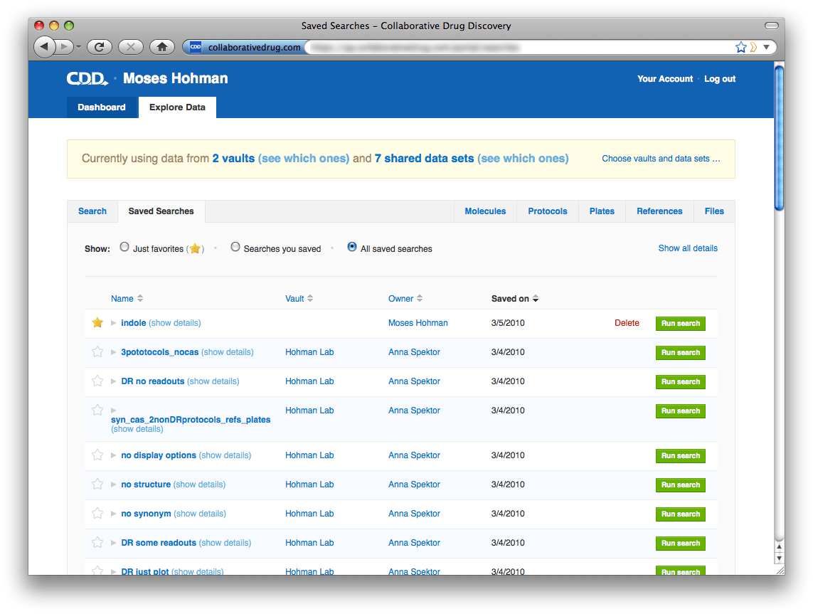Switch to the Files tab
Image resolution: width=813 pixels, height=614 pixels.
point(714,211)
